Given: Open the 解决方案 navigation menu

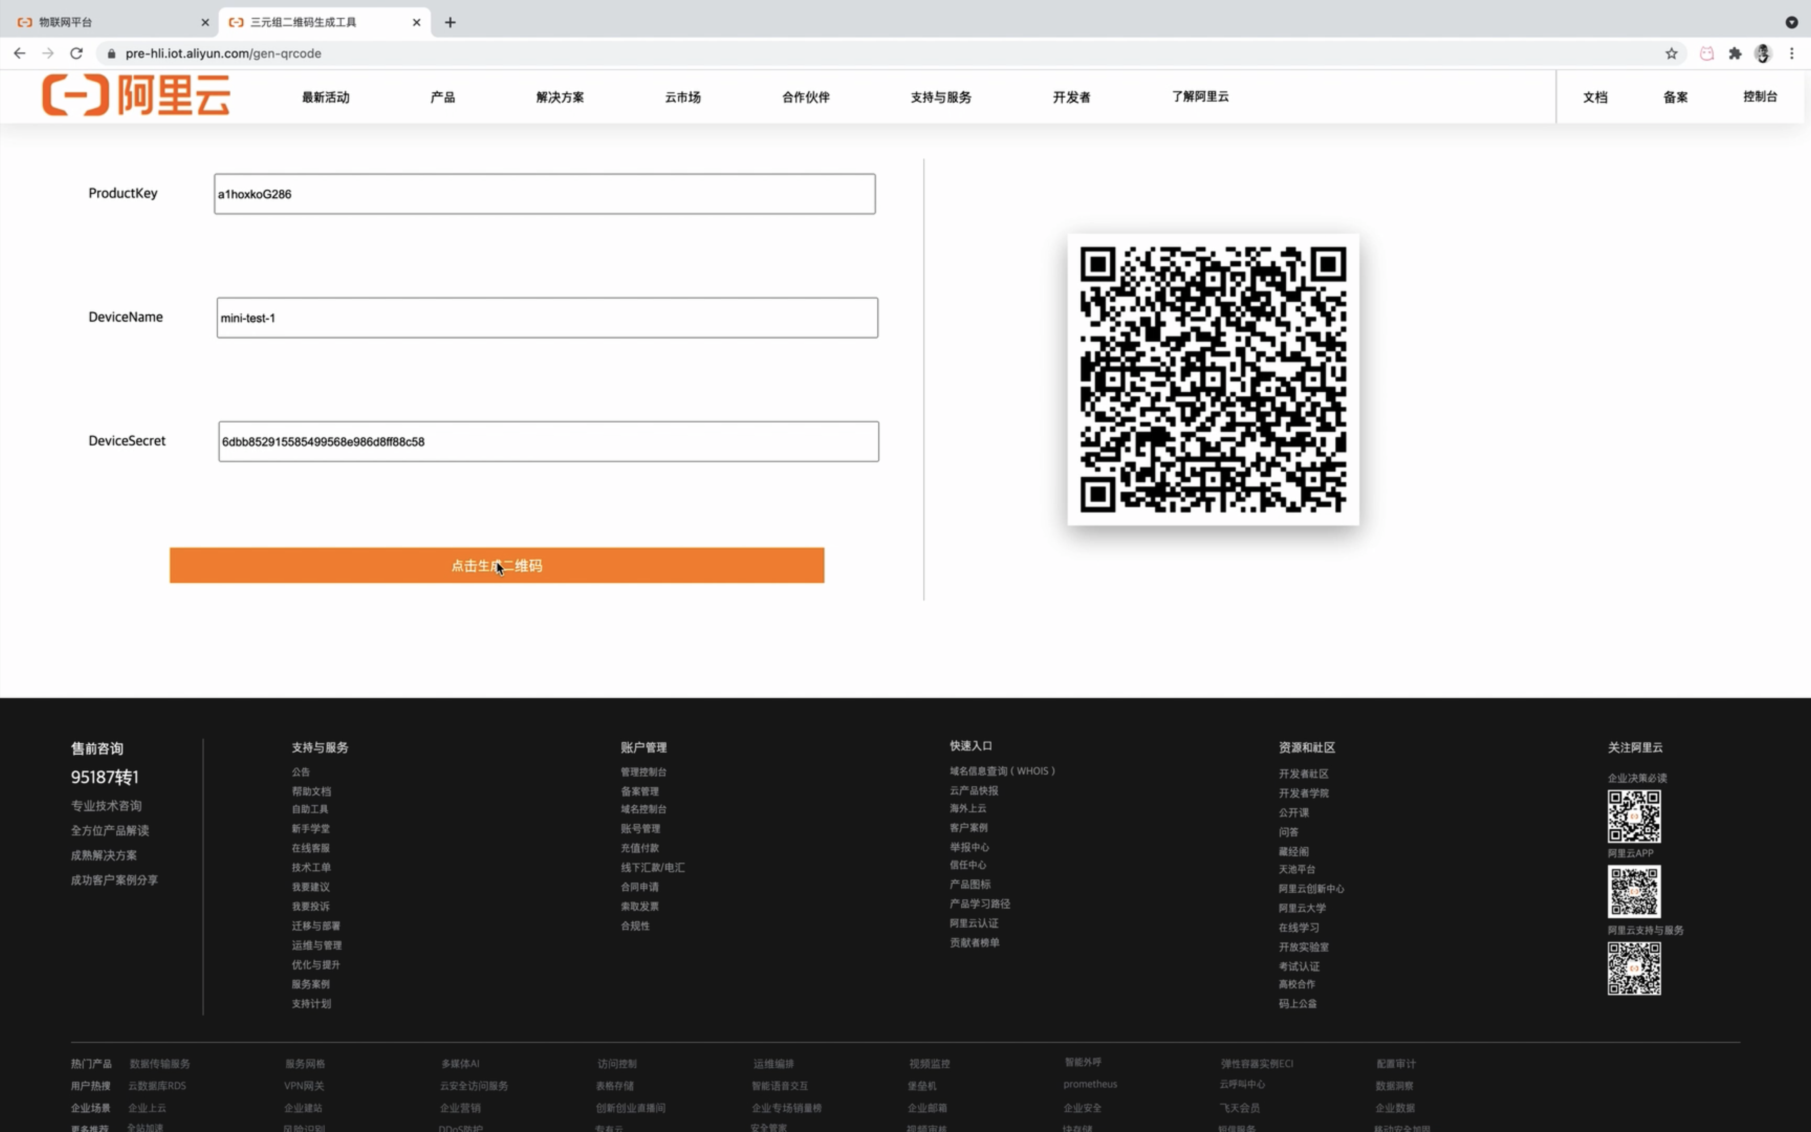Looking at the screenshot, I should [560, 97].
